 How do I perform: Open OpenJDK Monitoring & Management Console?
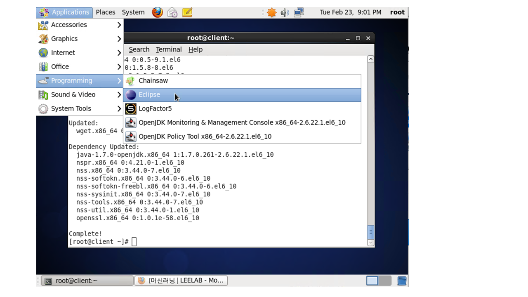click(242, 123)
